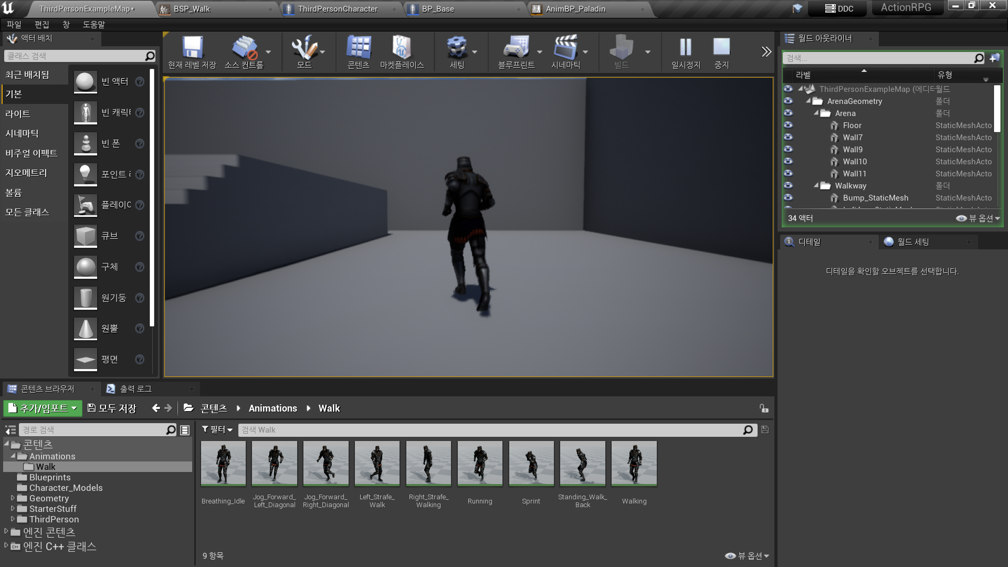Image resolution: width=1008 pixels, height=567 pixels.
Task: Toggle visibility of Wall9 actor
Action: [x=788, y=150]
